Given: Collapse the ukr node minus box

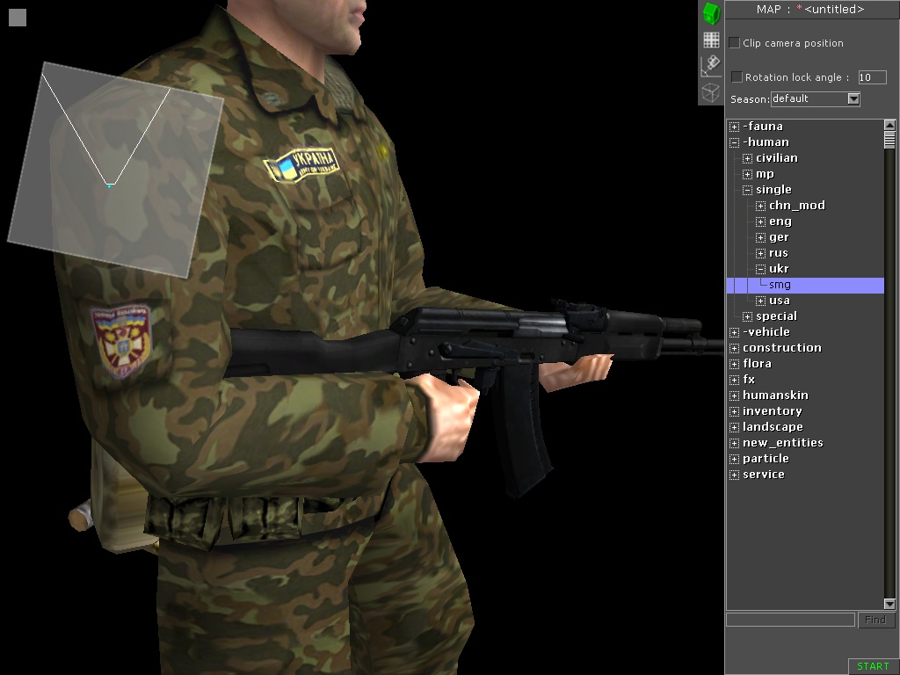Looking at the screenshot, I should [x=760, y=269].
